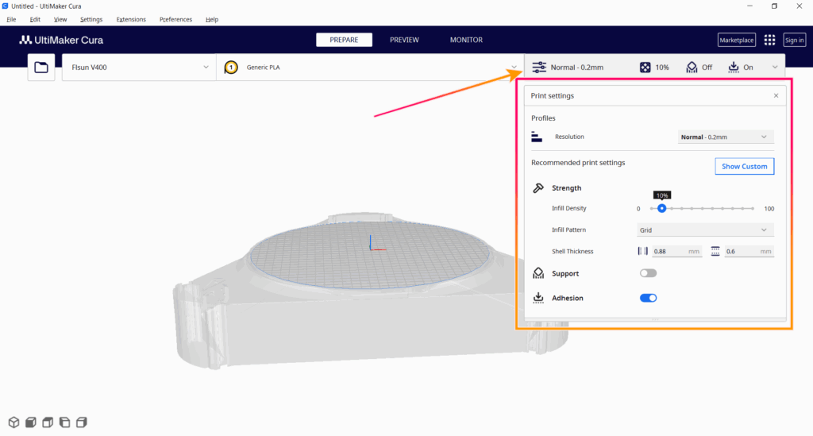
Task: Click the Generic PLA extruder 1 icon
Action: pos(231,68)
